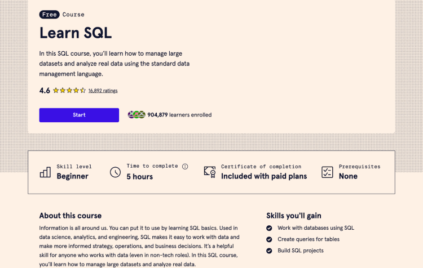The height and width of the screenshot is (268, 423).
Task: Click the Prerequisites label
Action: (360, 167)
